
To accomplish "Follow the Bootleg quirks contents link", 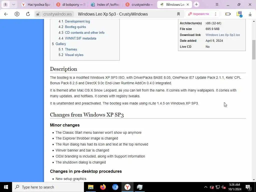I will 75,27.
